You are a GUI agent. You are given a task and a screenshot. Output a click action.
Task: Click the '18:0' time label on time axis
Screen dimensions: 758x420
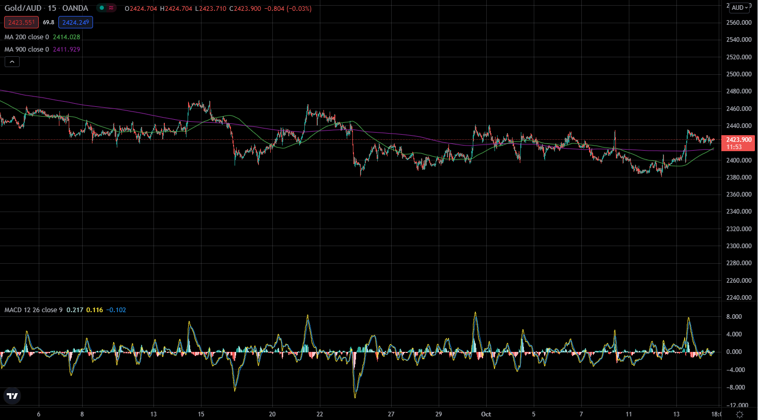tap(716, 414)
